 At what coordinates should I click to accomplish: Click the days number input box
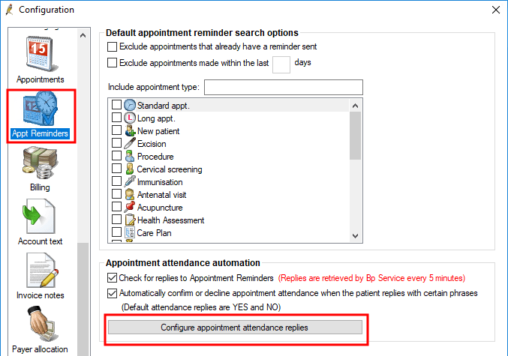(x=281, y=64)
